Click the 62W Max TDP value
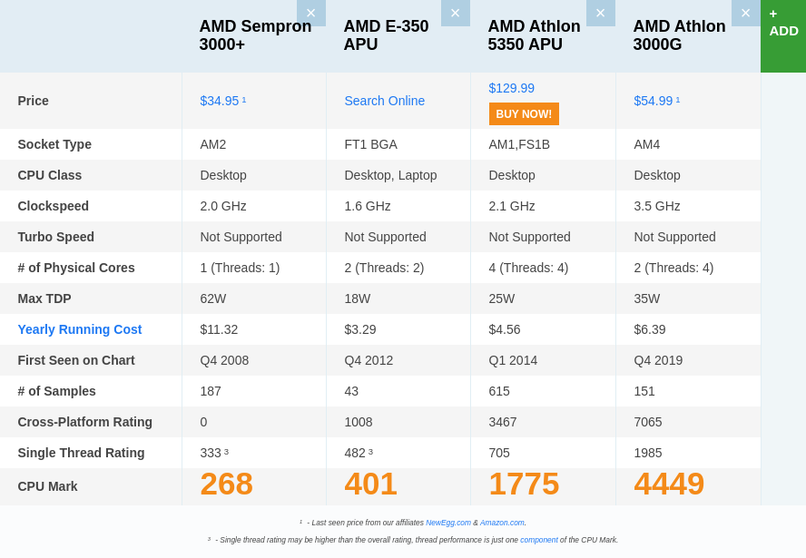The image size is (806, 558). pyautogui.click(x=212, y=299)
